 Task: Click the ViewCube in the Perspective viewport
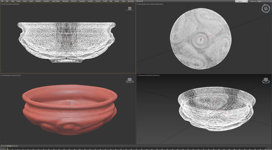tap(265, 80)
